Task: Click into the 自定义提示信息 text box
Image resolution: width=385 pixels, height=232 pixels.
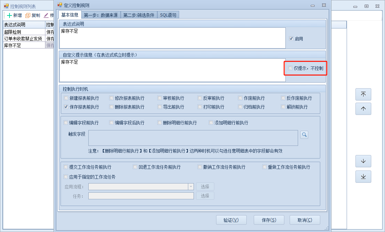Action: point(172,70)
